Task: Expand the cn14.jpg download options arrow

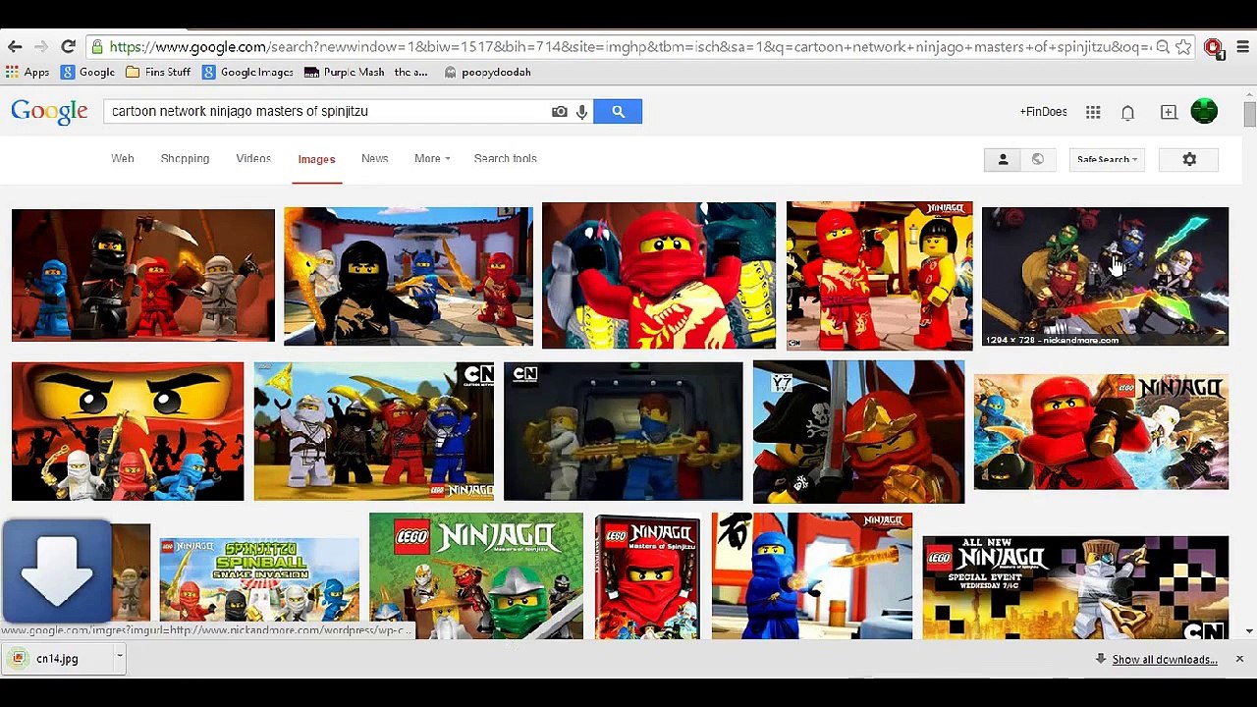Action: pyautogui.click(x=119, y=659)
